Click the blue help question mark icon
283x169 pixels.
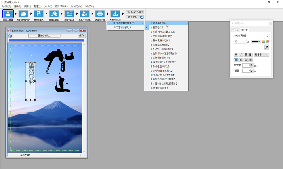(142, 17)
